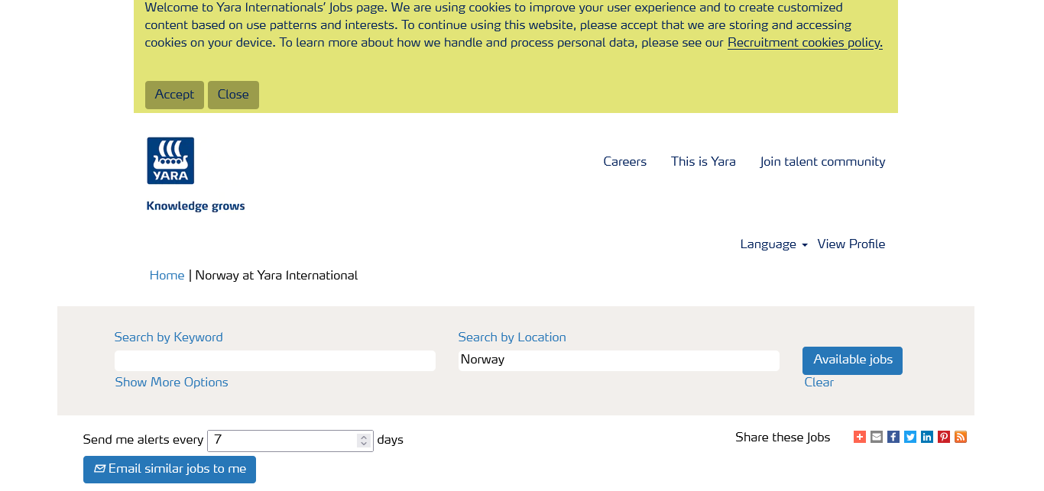Expand Show More Options
Screen dimensions: 1044x491
click(x=171, y=383)
